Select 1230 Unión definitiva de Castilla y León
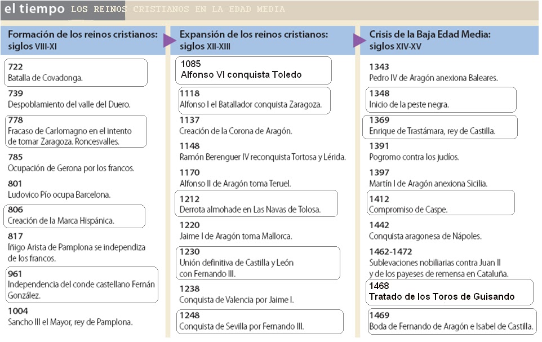542x342 pixels. coord(258,263)
